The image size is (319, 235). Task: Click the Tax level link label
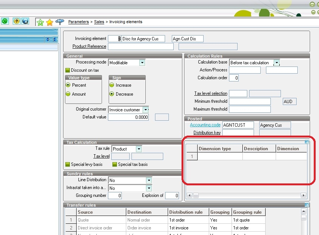pyautogui.click(x=102, y=156)
